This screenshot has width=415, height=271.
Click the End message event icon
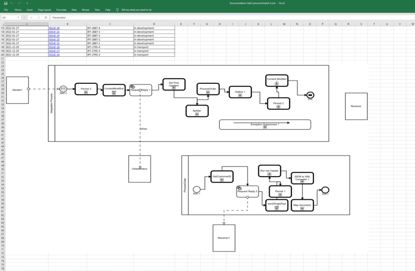click(310, 95)
